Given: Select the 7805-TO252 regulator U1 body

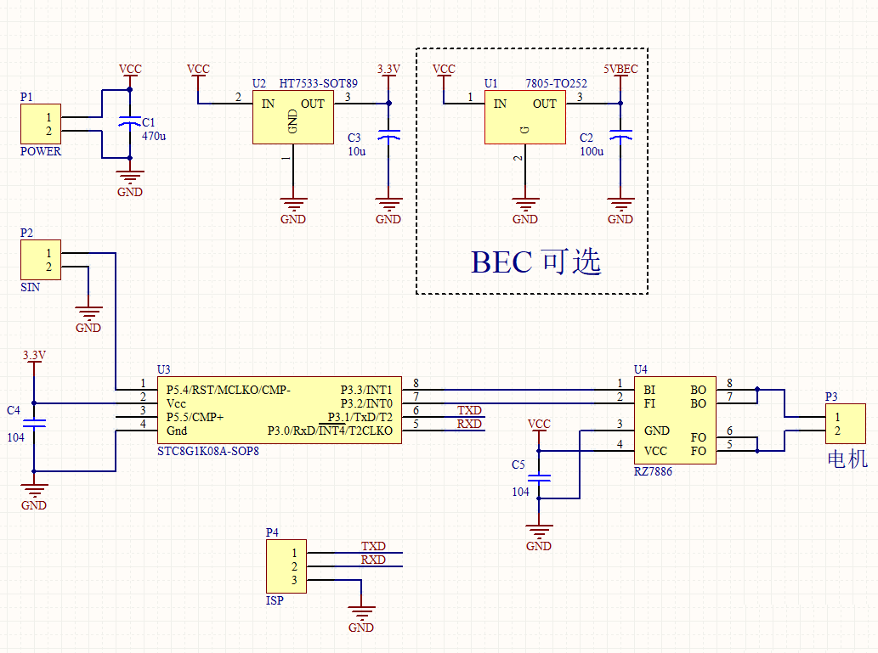Looking at the screenshot, I should pos(524,117).
